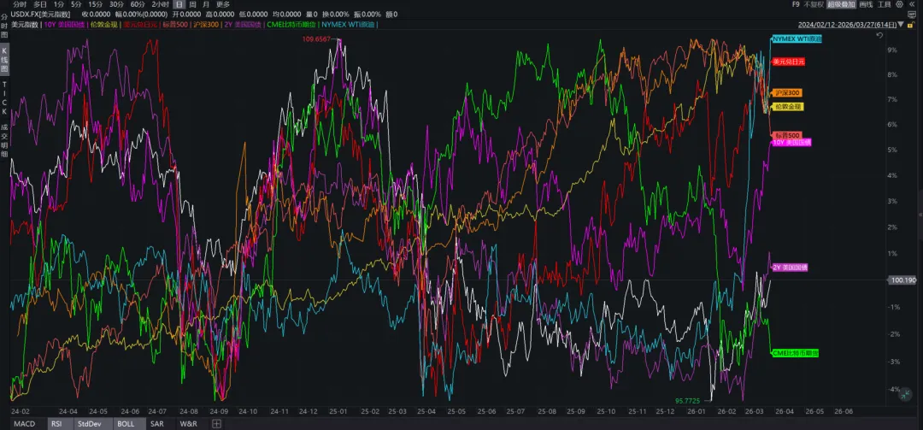Click the 标普500 series tag on chart

pyautogui.click(x=787, y=135)
